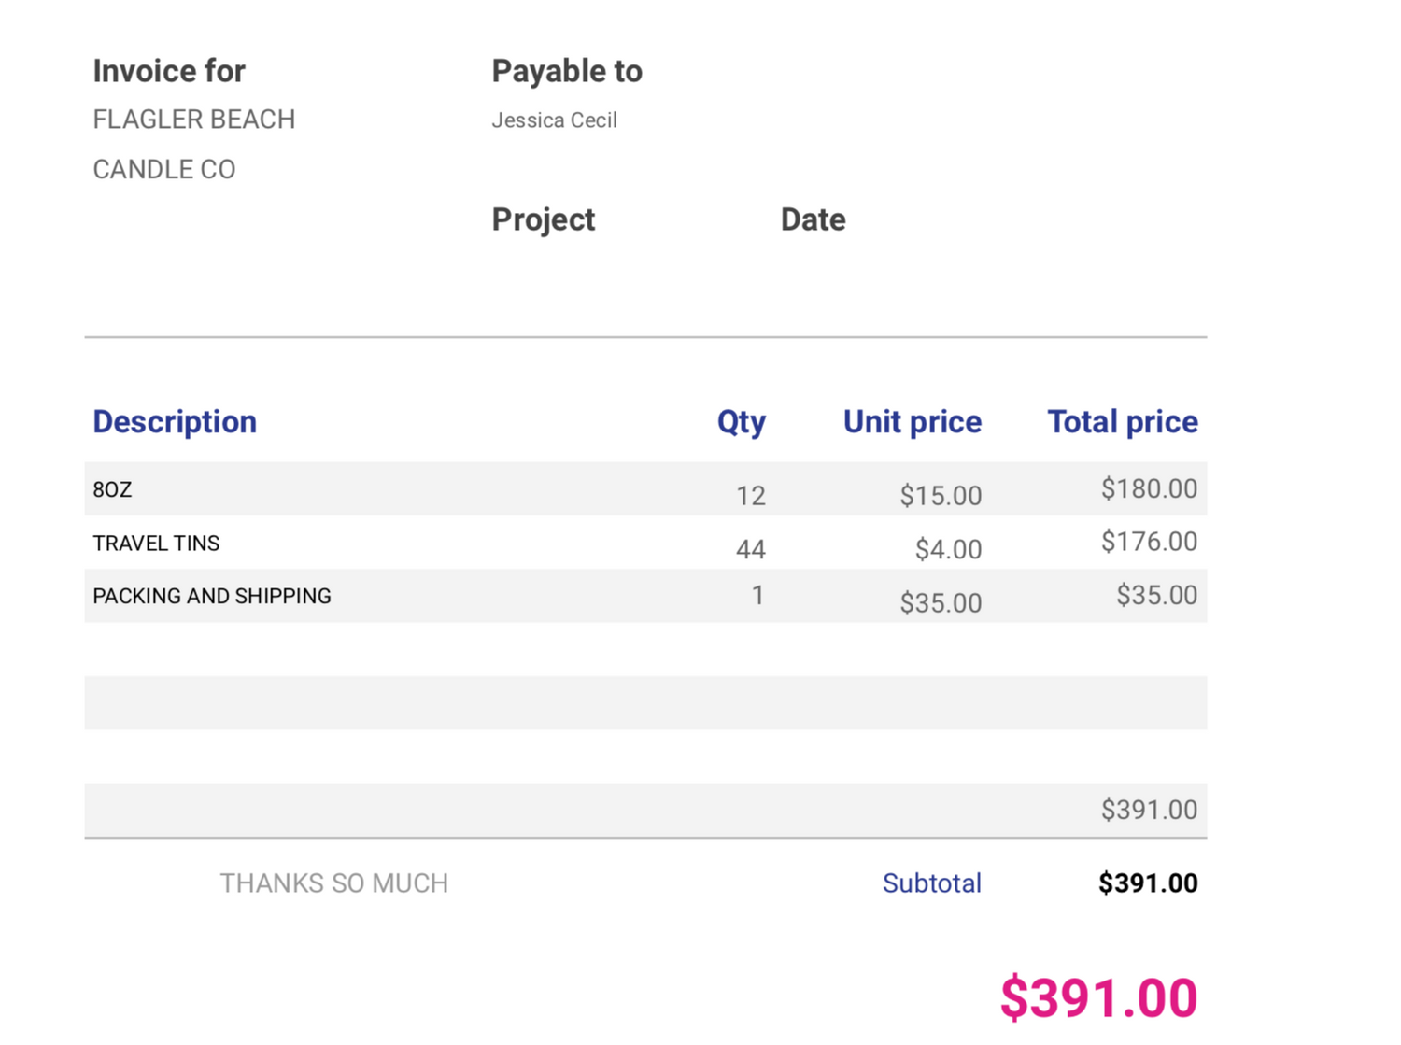Viewport: 1401px width, 1045px height.
Task: Select the Invoice for heading
Action: (x=169, y=71)
